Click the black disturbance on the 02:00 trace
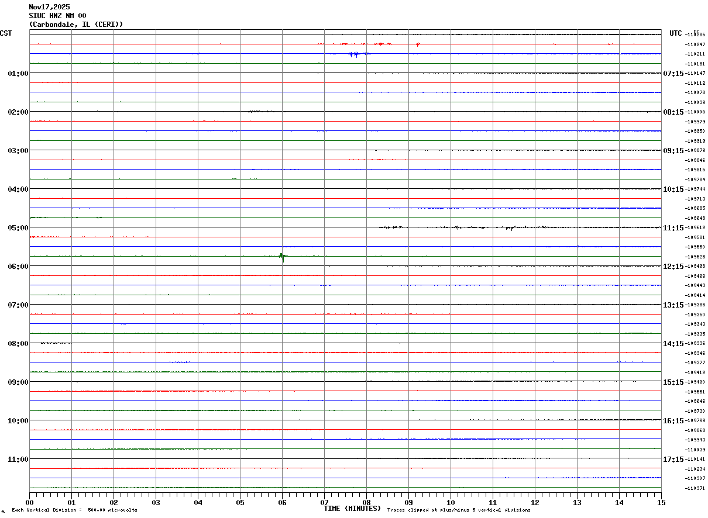 (x=260, y=111)
